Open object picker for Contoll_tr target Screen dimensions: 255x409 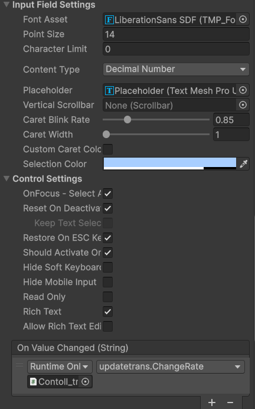tap(86, 382)
